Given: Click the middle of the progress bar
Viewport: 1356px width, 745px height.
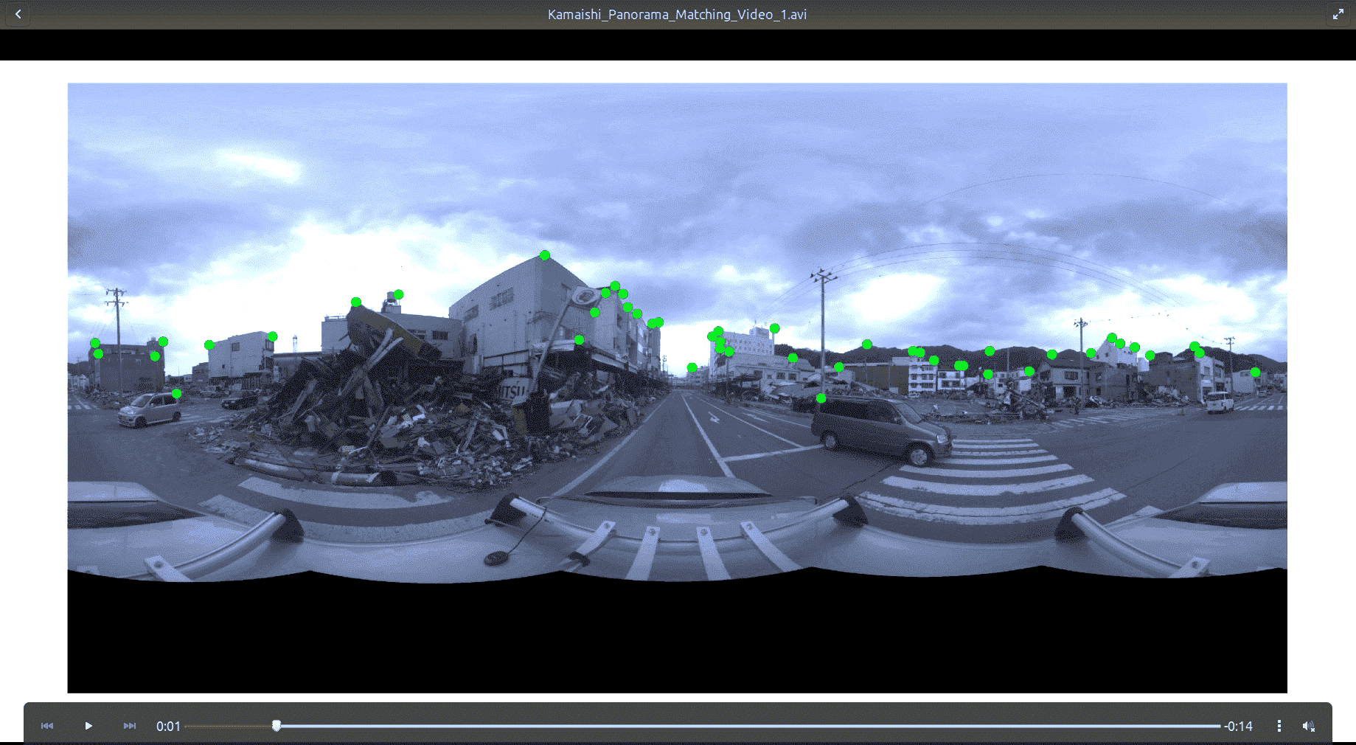Looking at the screenshot, I should pos(703,726).
